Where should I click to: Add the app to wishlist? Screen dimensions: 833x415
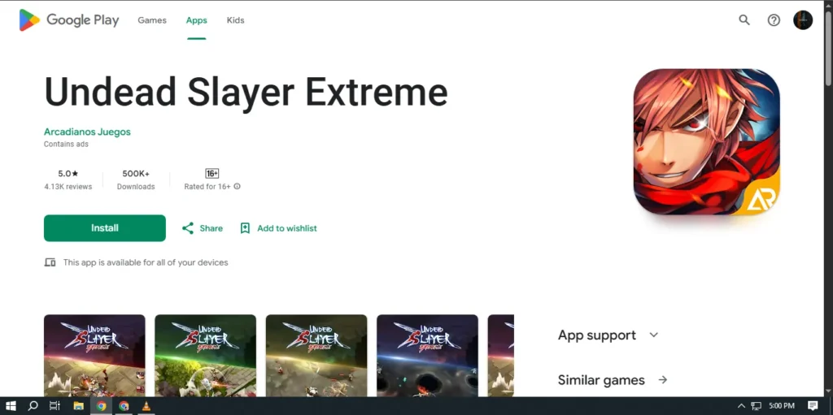(x=278, y=228)
